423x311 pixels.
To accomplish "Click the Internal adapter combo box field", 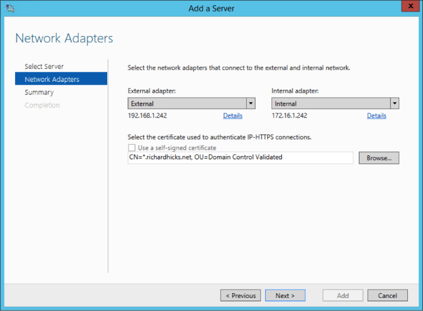I will [x=330, y=103].
